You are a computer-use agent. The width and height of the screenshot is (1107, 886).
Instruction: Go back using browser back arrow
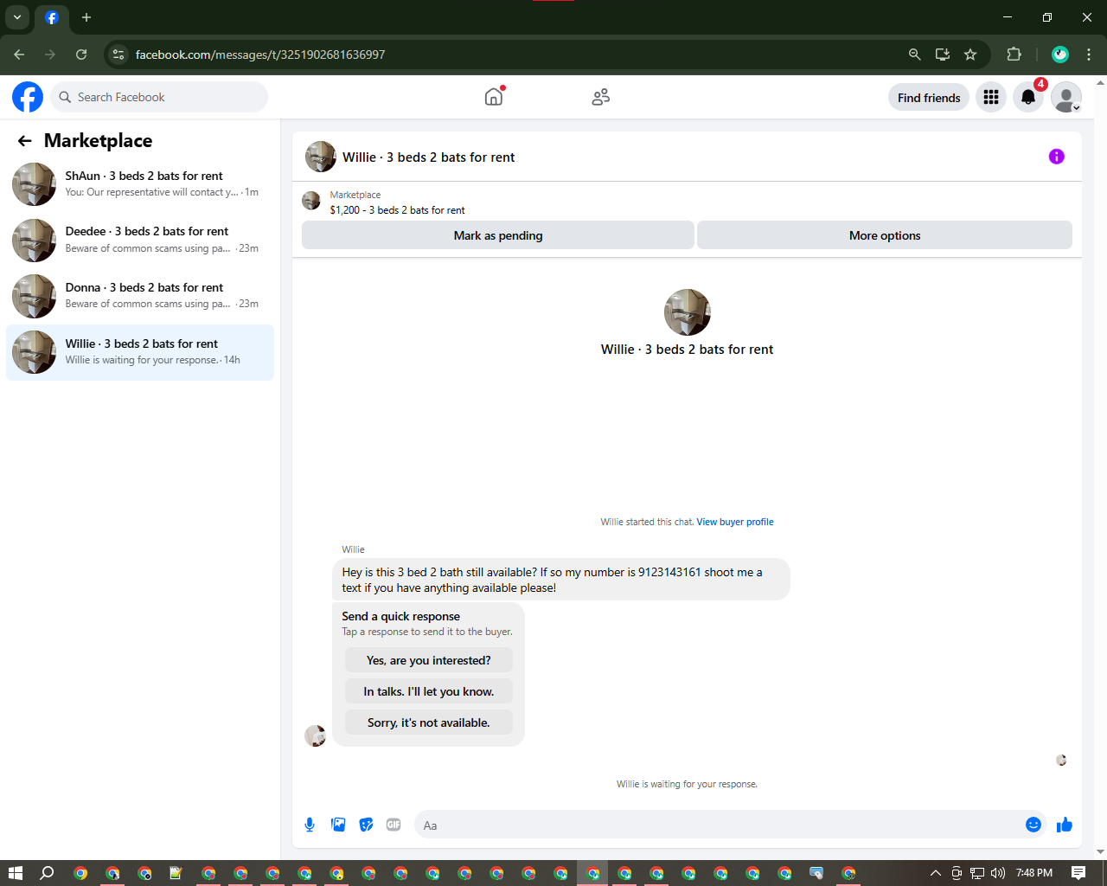click(19, 55)
